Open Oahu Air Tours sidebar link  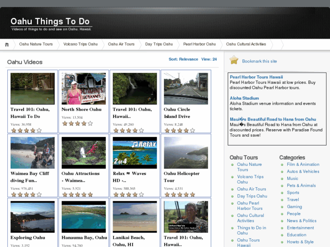click(251, 189)
